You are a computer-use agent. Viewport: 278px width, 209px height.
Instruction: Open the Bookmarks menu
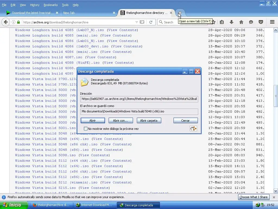point(50,5)
